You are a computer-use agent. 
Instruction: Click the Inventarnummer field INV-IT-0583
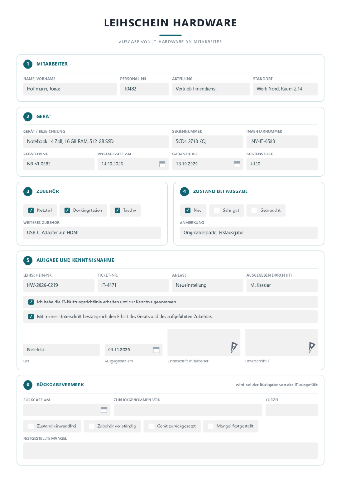282,142
